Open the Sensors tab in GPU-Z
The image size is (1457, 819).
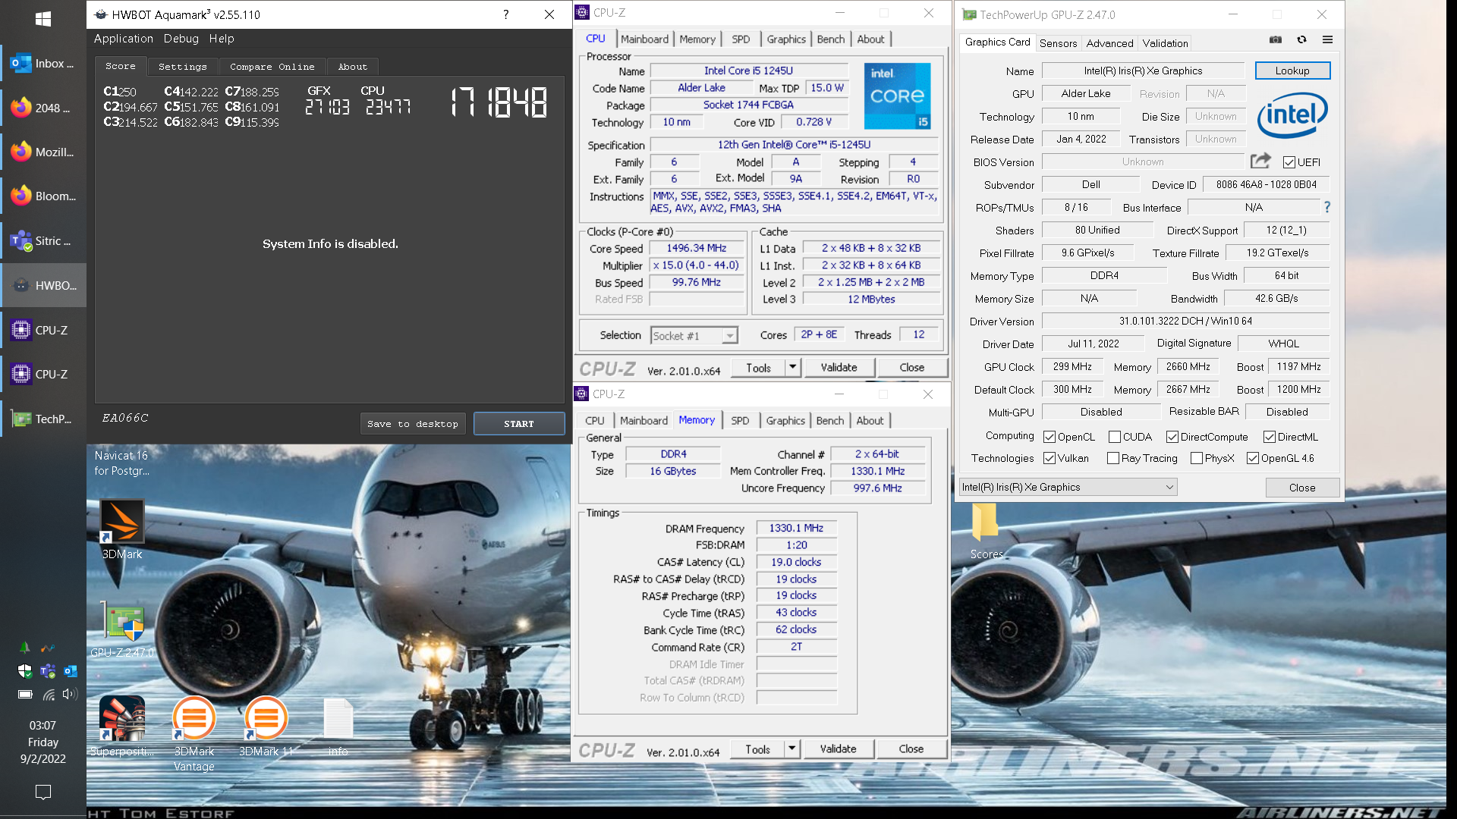1058,43
